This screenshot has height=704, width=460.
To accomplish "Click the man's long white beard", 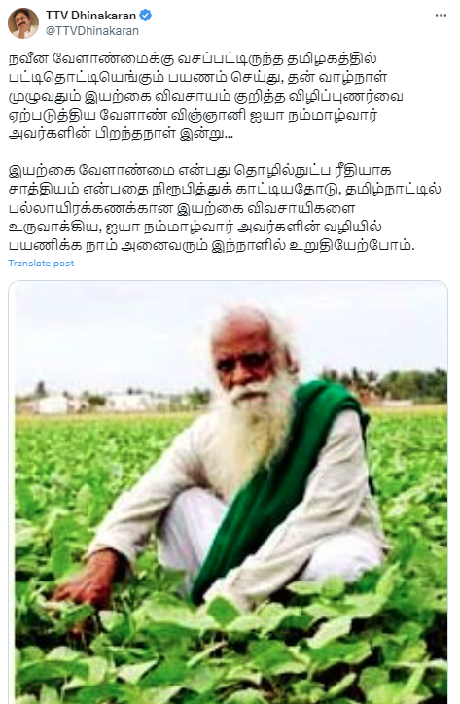I will point(255,431).
